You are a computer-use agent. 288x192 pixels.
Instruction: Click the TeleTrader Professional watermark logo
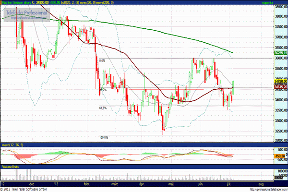pyautogui.click(x=26, y=12)
